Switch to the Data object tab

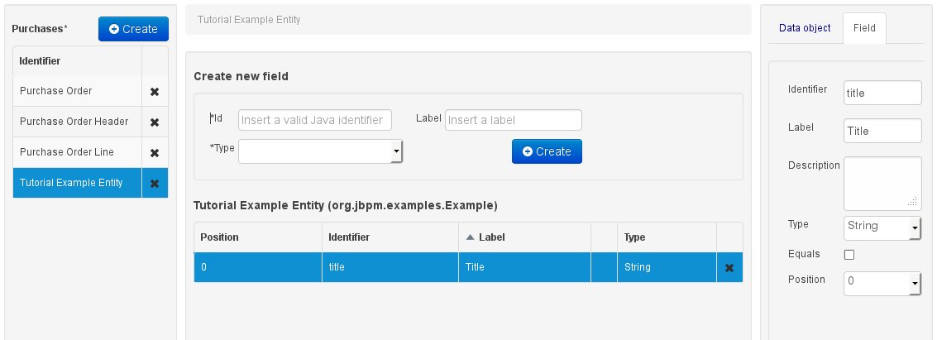point(805,28)
